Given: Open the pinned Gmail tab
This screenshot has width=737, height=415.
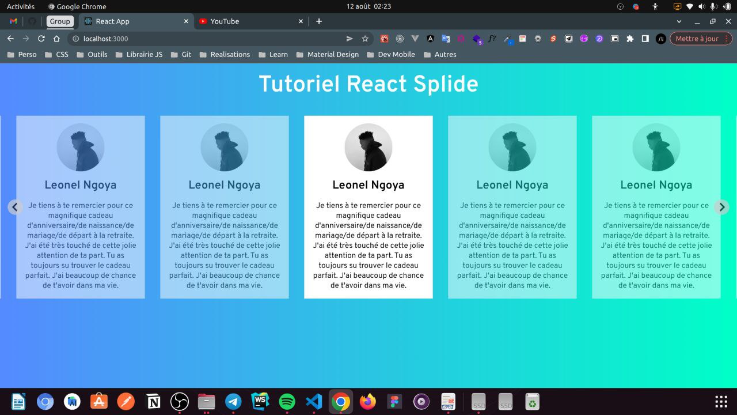Looking at the screenshot, I should [13, 21].
